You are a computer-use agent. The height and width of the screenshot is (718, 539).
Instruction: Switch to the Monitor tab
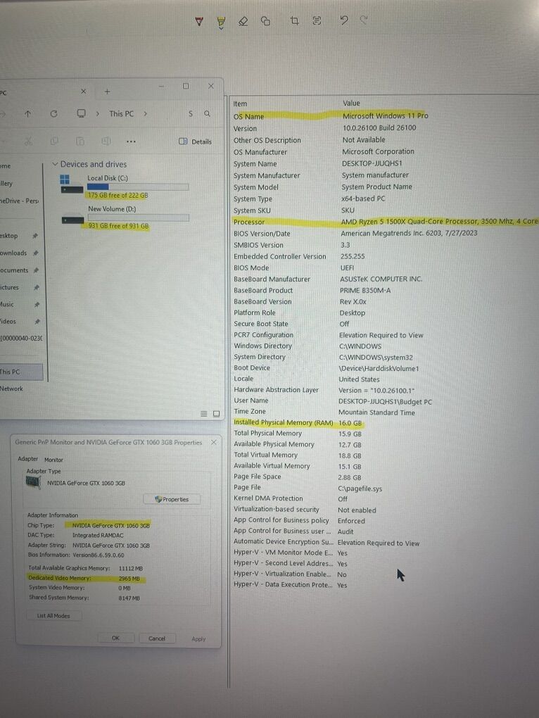[53, 459]
